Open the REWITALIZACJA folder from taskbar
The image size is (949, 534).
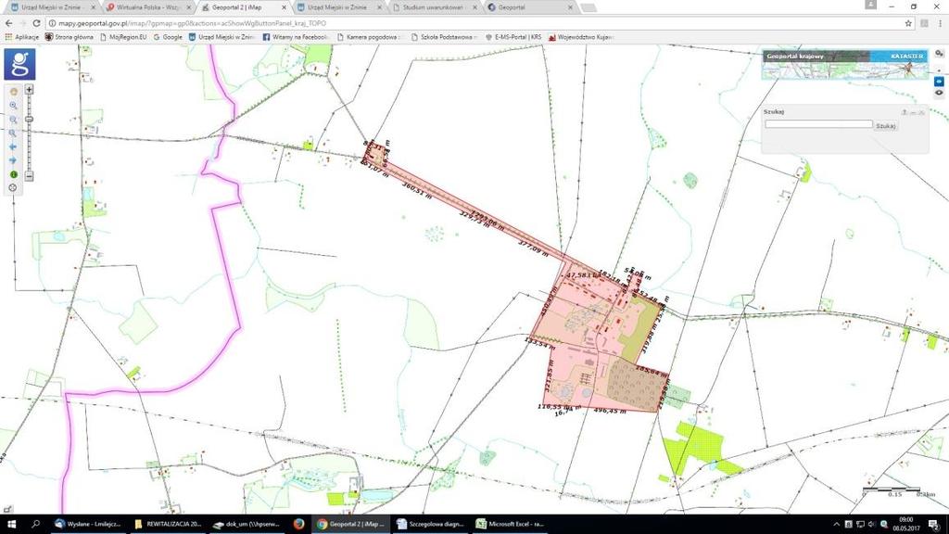coord(168,524)
